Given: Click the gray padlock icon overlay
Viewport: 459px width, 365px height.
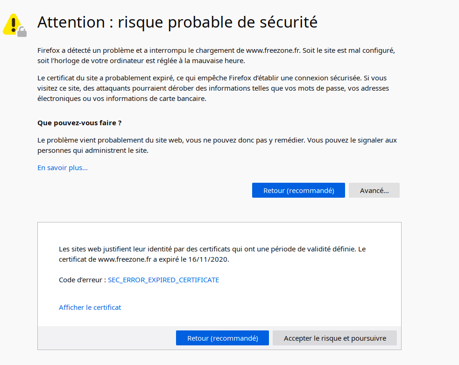Looking at the screenshot, I should point(22,32).
